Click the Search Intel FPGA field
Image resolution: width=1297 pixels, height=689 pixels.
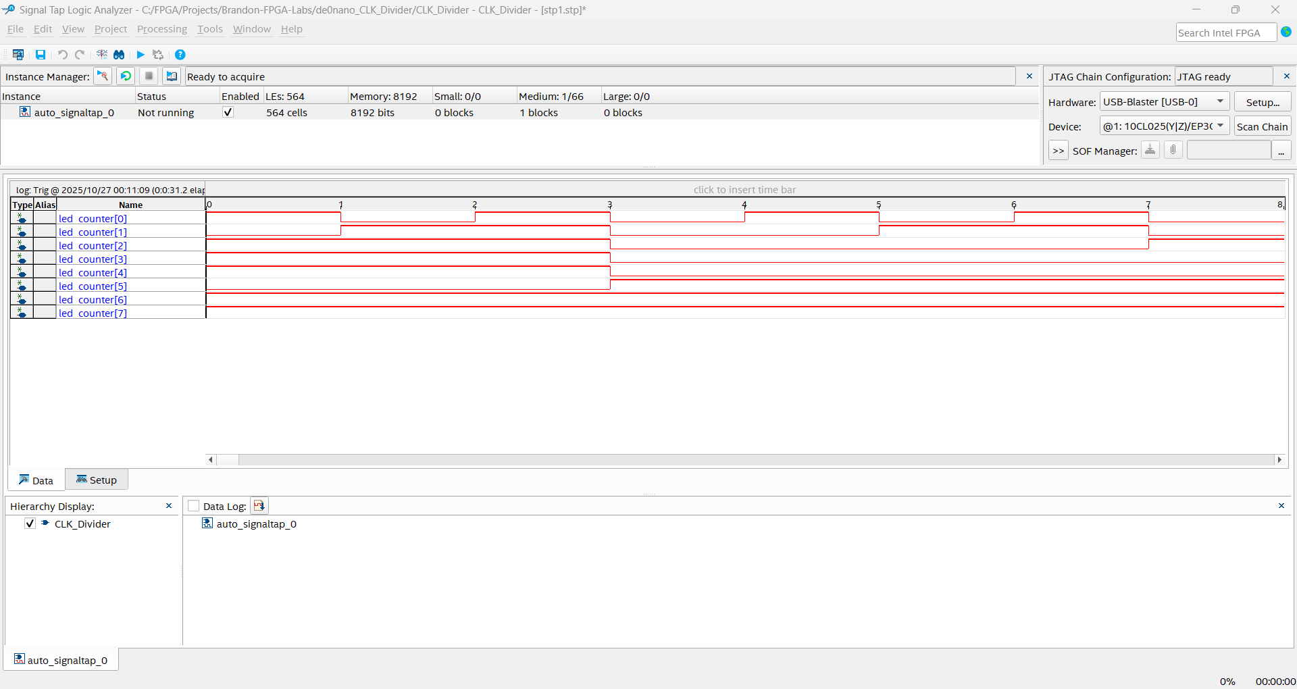click(x=1225, y=32)
